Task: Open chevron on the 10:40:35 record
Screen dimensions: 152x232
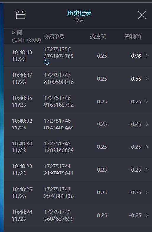Action: click(147, 101)
